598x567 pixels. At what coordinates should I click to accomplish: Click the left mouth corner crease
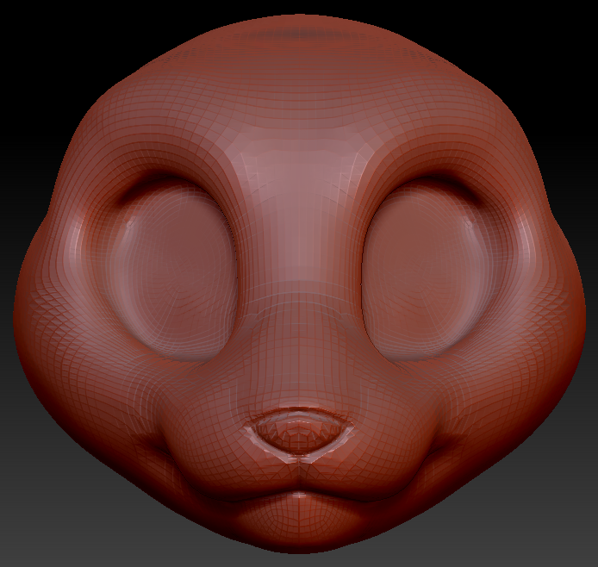155,450
